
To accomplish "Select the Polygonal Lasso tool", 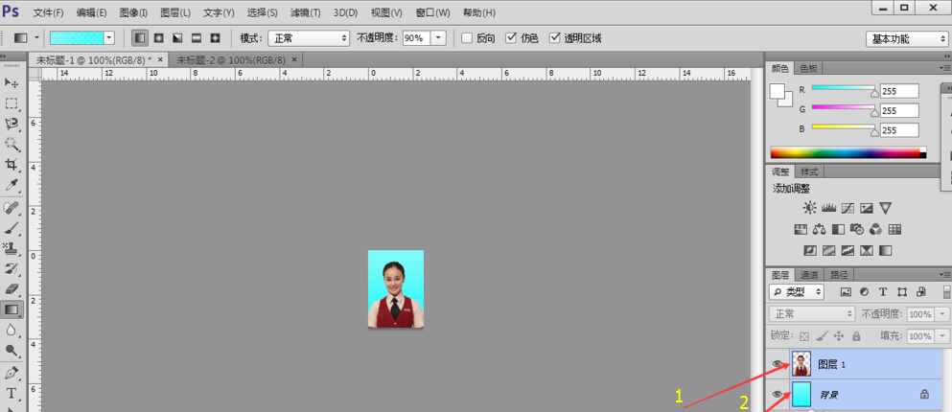I will coord(12,124).
